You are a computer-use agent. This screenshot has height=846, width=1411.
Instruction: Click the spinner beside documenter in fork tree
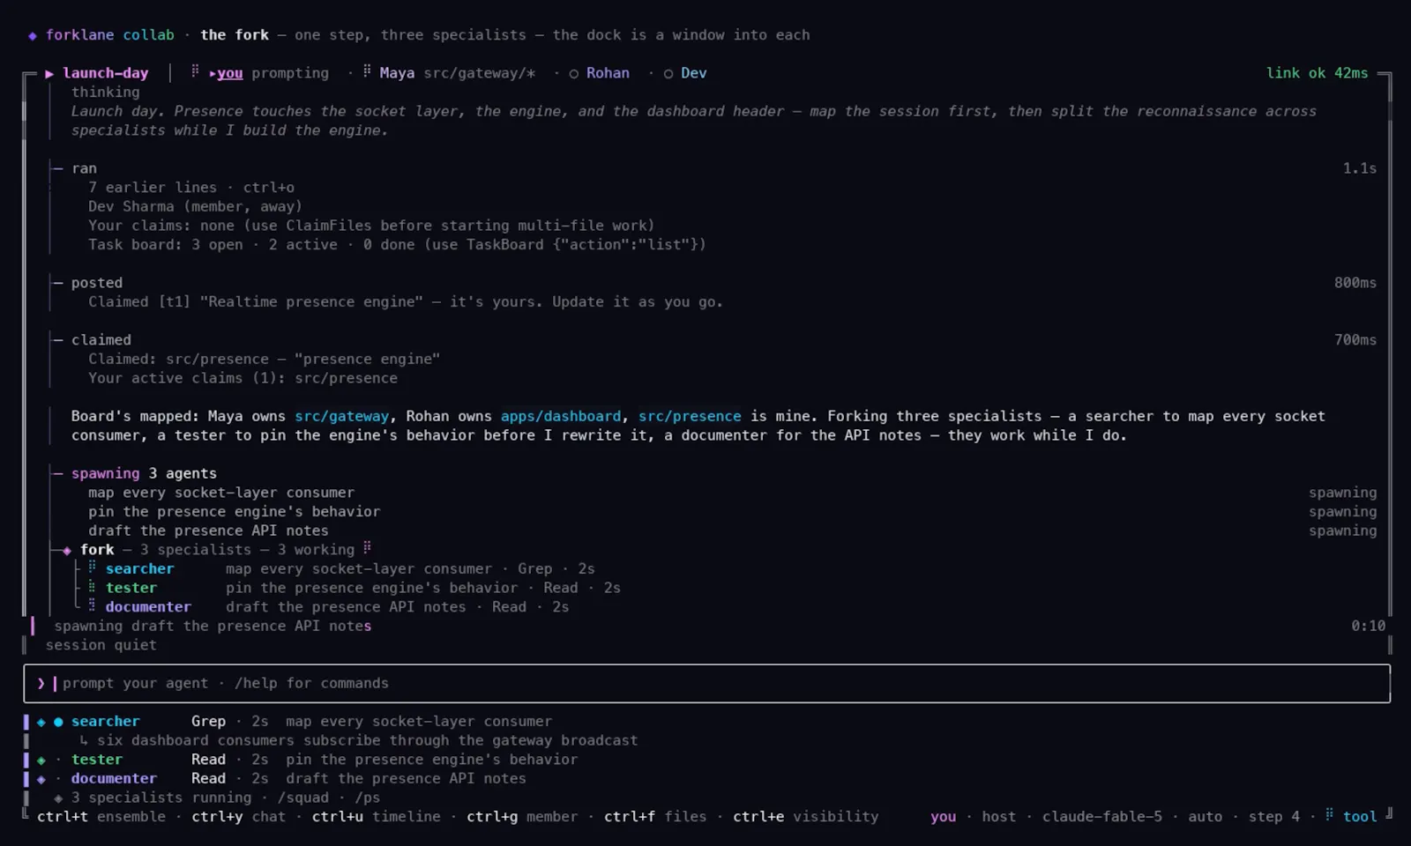tap(92, 605)
